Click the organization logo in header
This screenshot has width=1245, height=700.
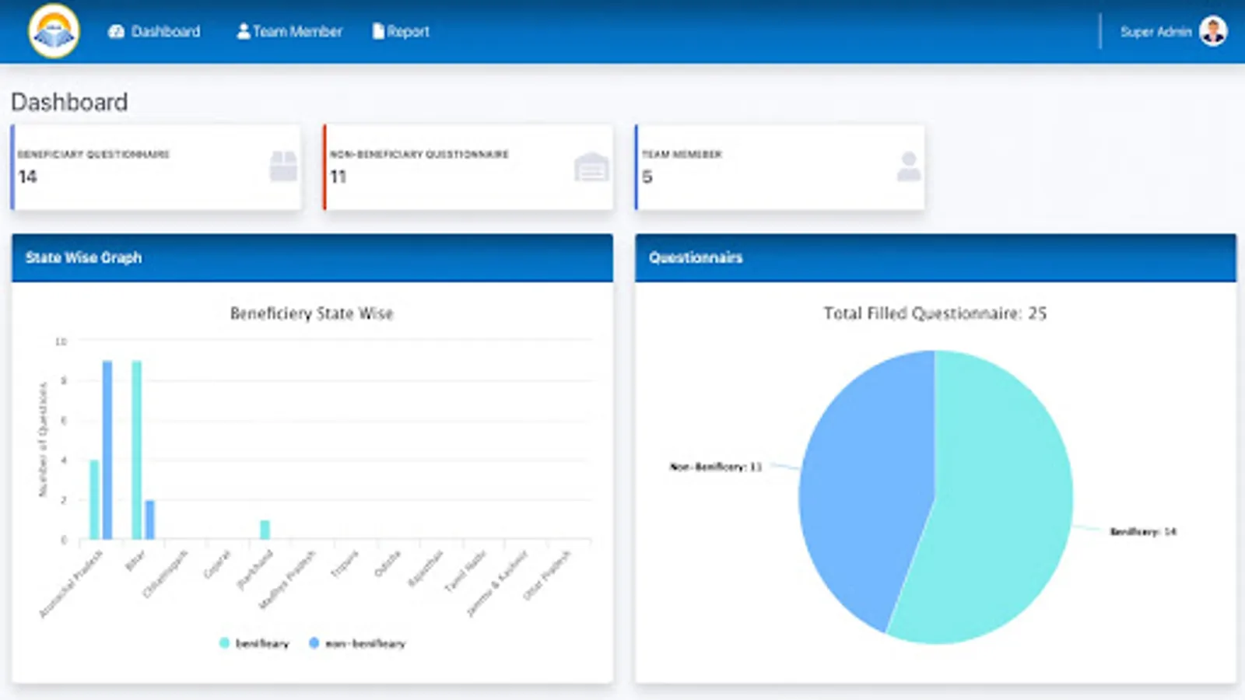tap(54, 31)
